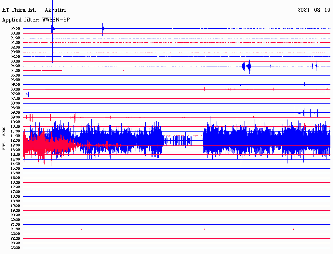Screen dimensions: 333x254
Task: Click the 12:30 time label
Action: coord(15,145)
